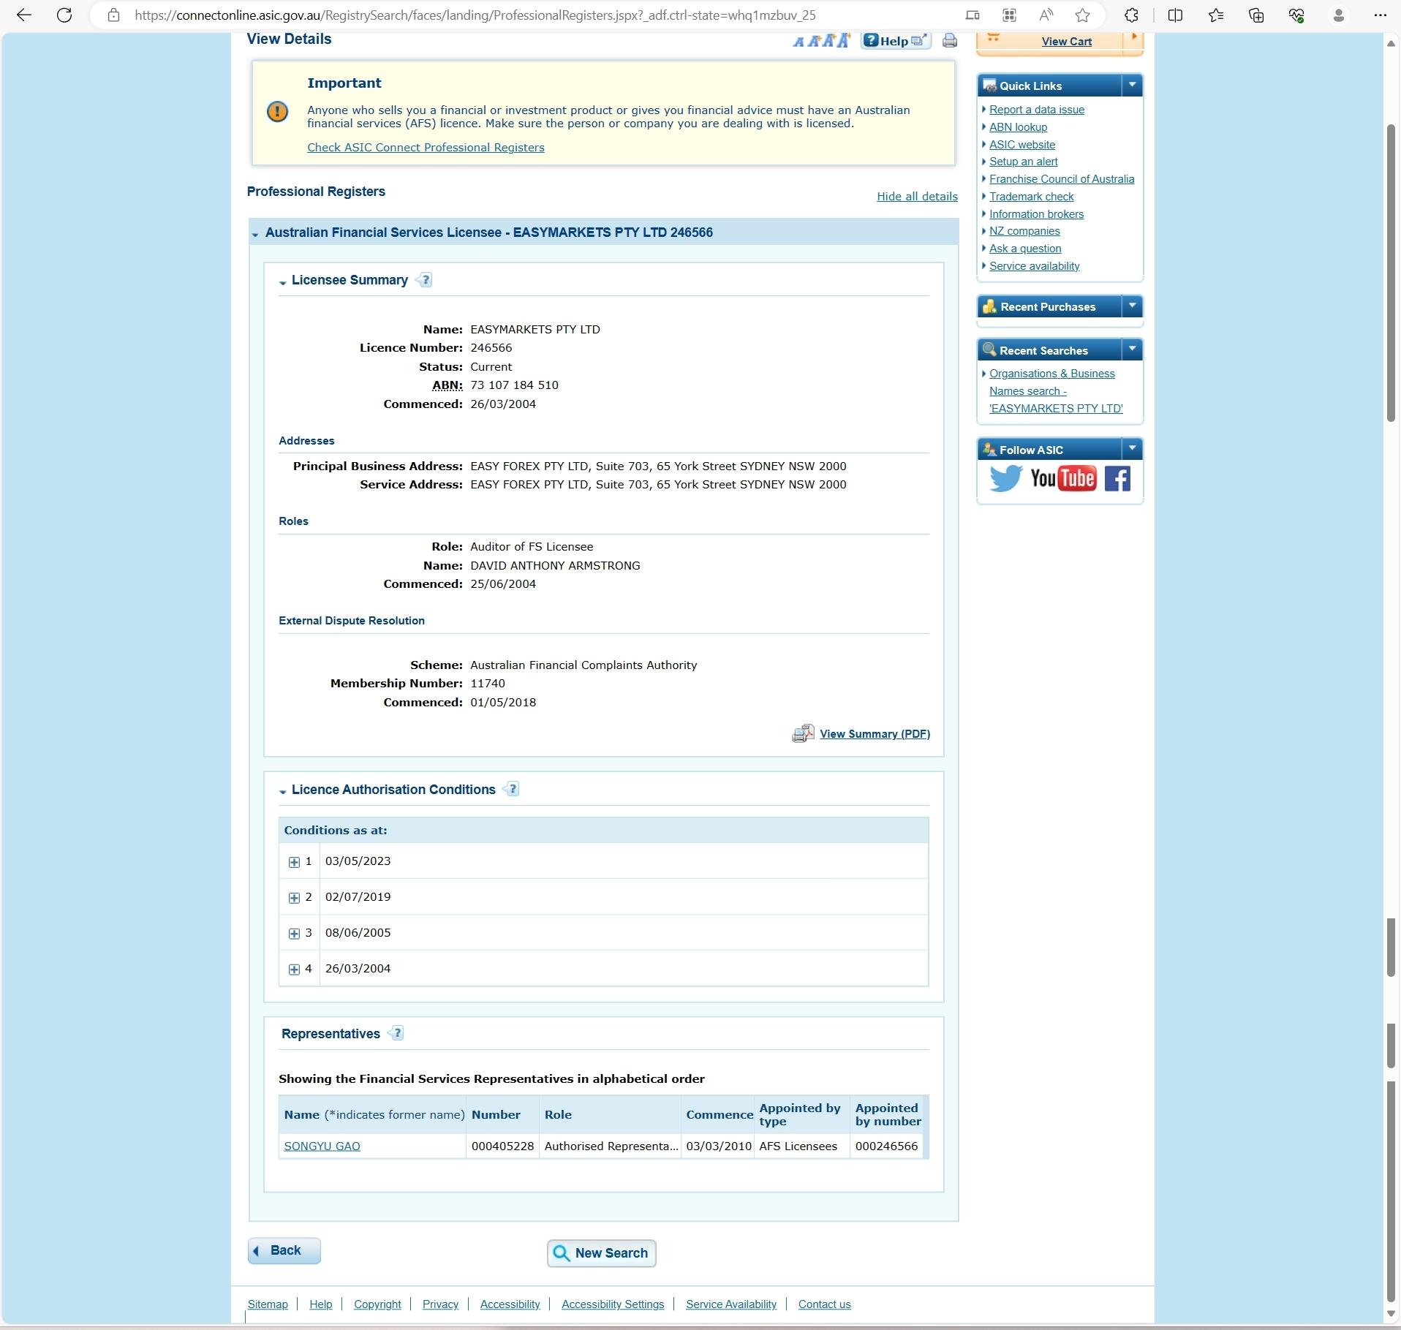Expand condition 1 dated 03/05/2023
Screen dimensions: 1401x1330
coord(294,862)
